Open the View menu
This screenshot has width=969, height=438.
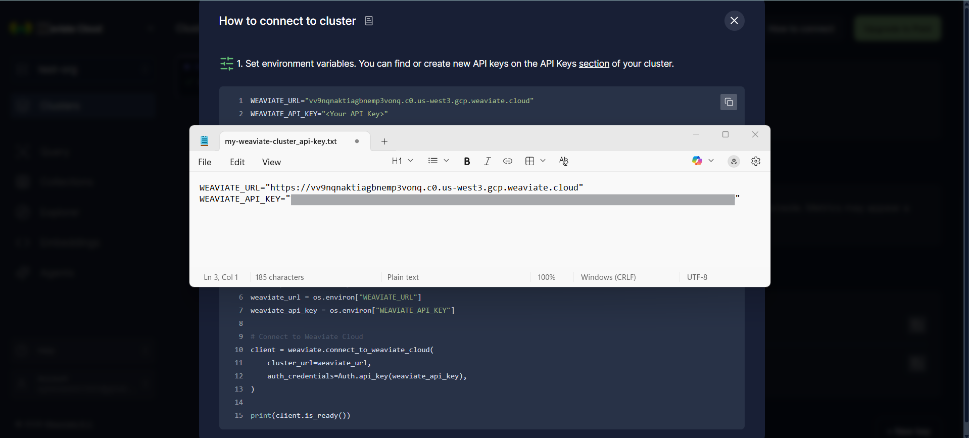tap(271, 162)
